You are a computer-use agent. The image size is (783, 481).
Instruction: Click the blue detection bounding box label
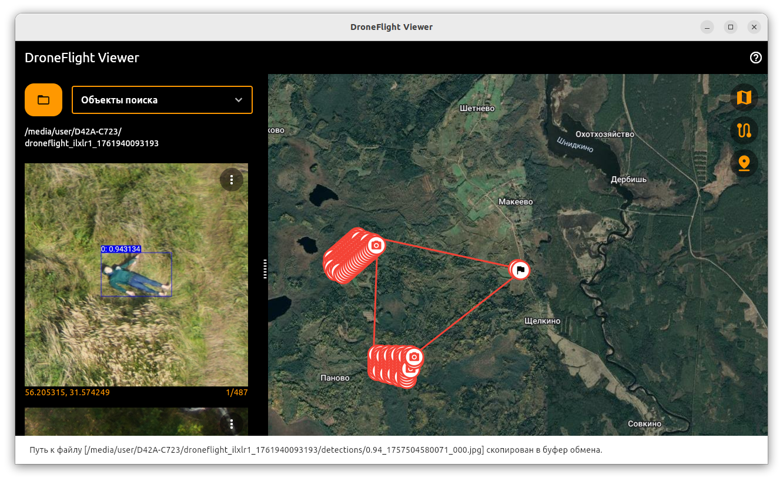[x=121, y=249]
